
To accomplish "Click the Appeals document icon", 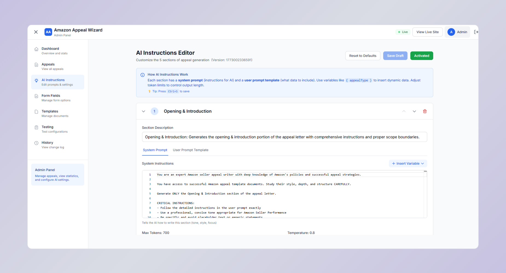I will (x=36, y=65).
